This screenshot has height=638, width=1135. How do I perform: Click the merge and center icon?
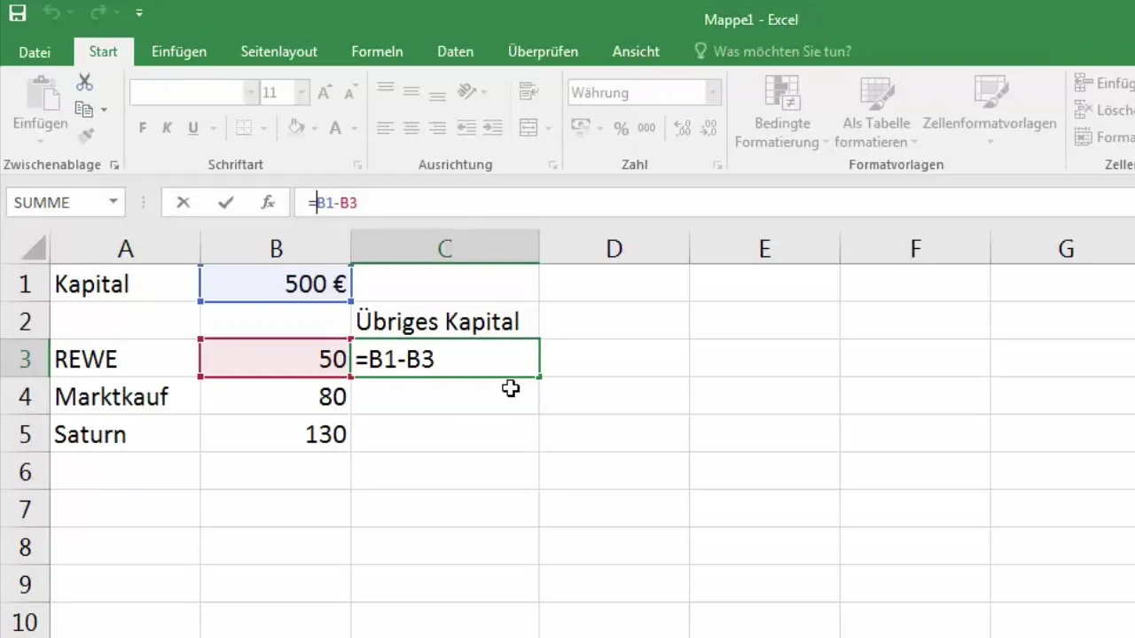528,128
